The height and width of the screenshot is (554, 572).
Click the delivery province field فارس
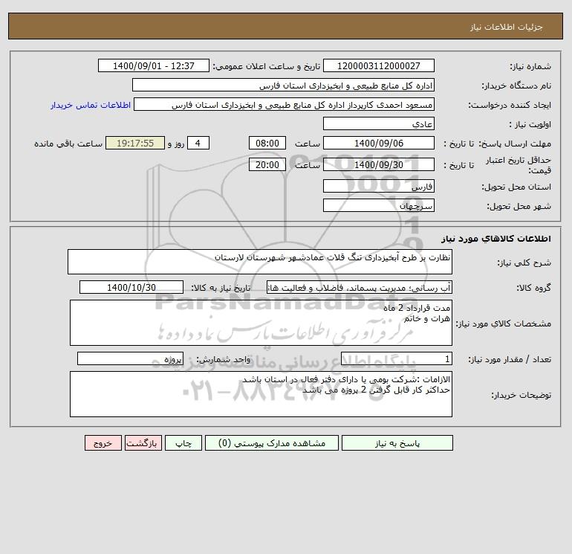pos(379,186)
